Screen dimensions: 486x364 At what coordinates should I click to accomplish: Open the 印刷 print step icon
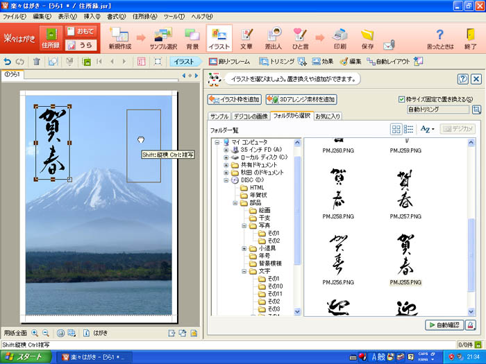point(340,38)
